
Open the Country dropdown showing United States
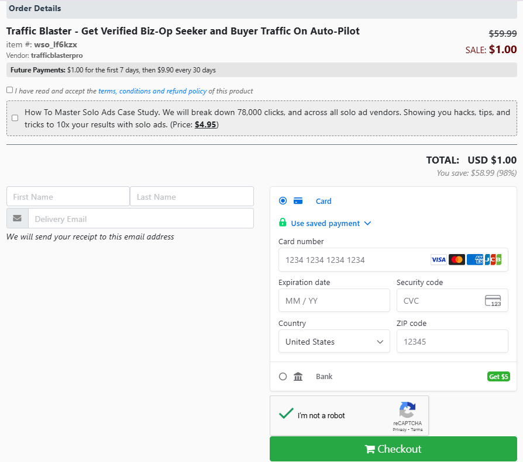[334, 342]
